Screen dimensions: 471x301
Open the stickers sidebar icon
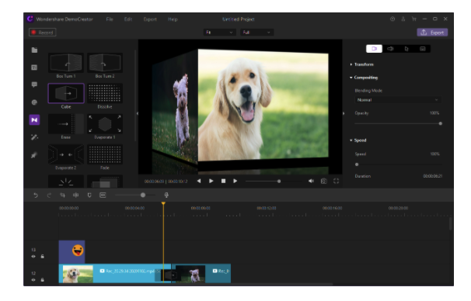click(x=34, y=102)
